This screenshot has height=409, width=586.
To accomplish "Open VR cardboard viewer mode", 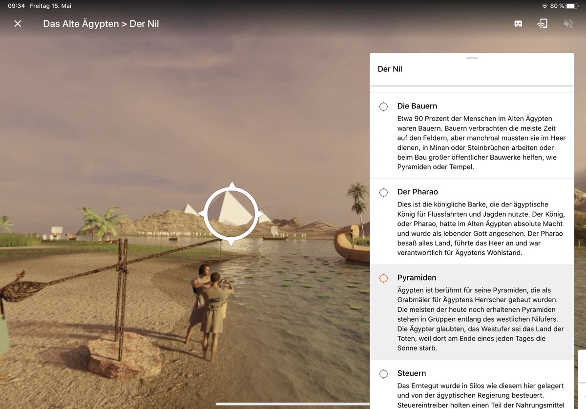I will point(518,23).
